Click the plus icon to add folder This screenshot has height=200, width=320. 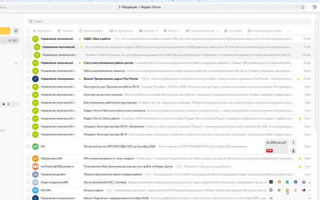[x=16, y=64]
